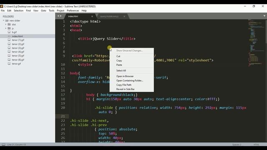Switch to the index.html tab

tap(73, 16)
